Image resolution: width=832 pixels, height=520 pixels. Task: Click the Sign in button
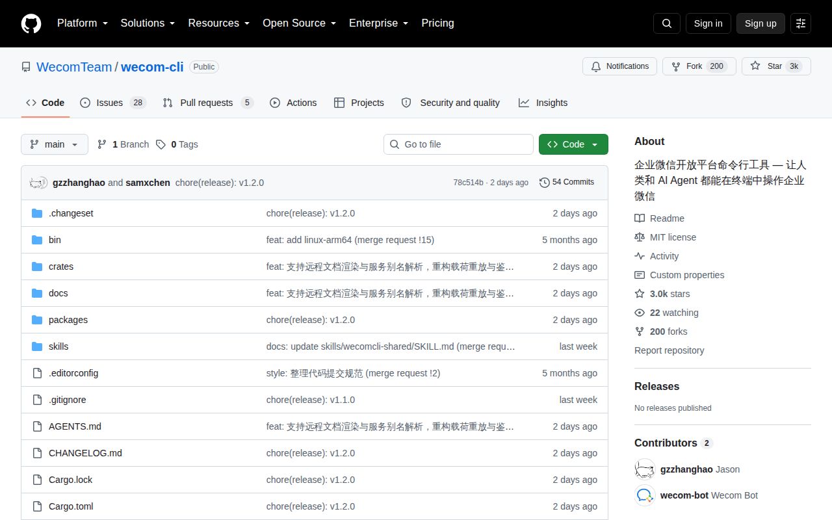[x=708, y=23]
